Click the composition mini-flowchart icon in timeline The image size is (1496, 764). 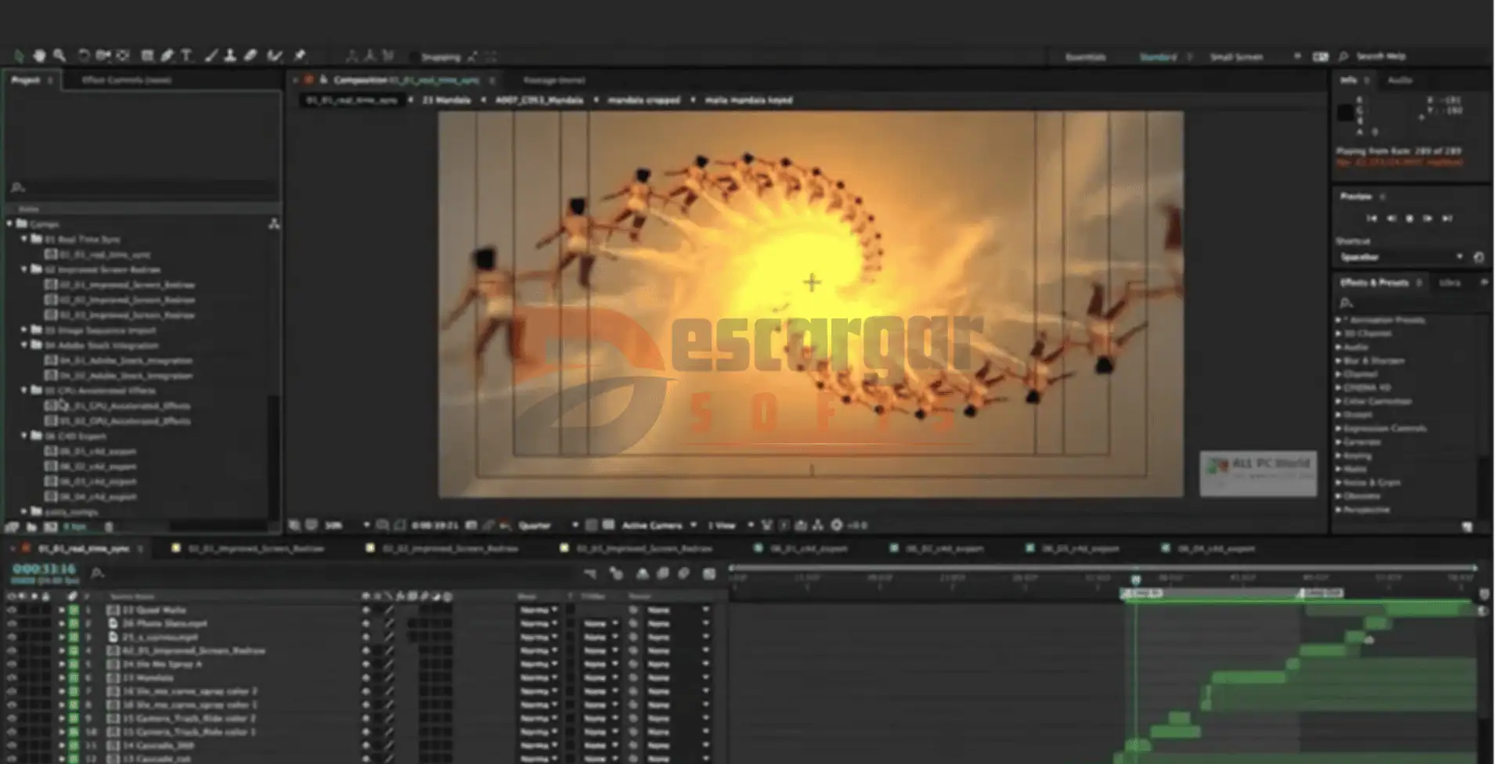coord(590,574)
